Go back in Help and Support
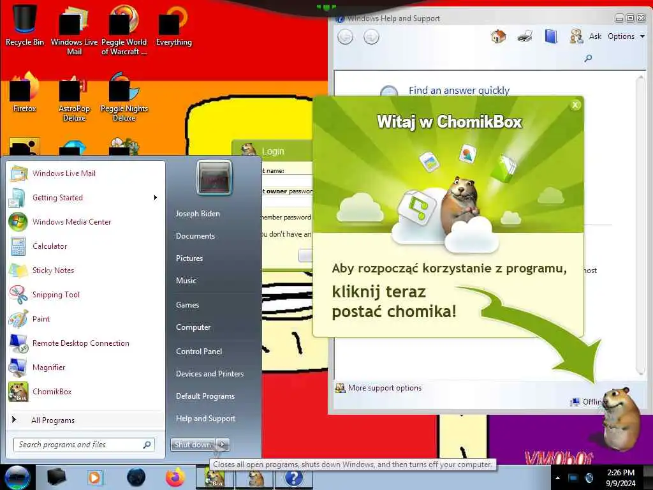 tap(345, 36)
